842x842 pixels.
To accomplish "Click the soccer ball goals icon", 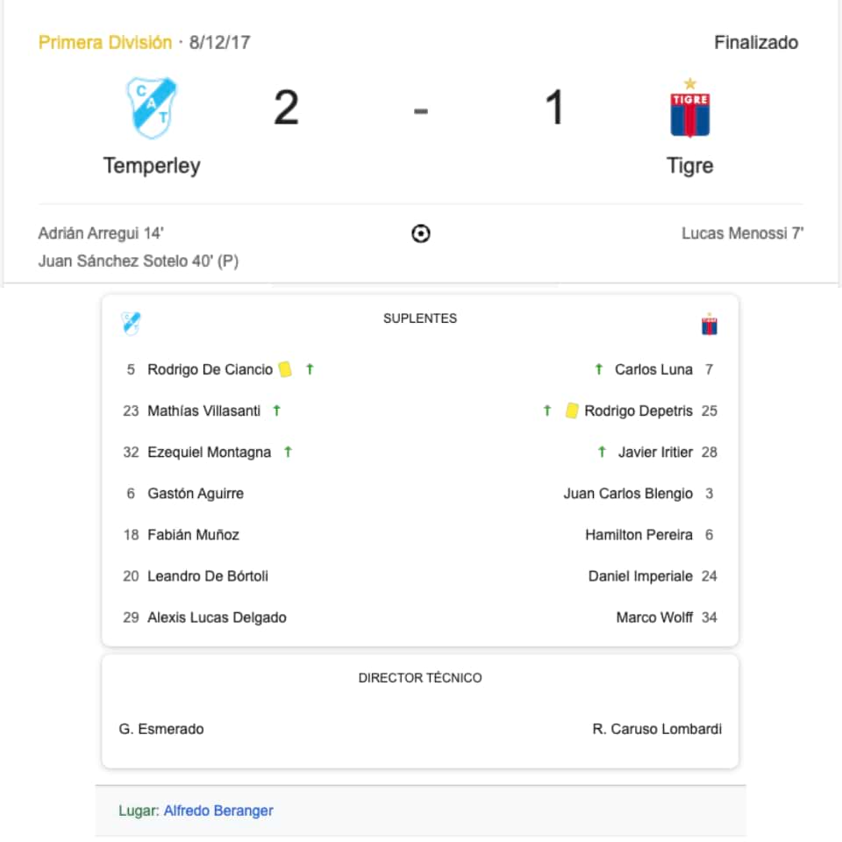I will point(420,233).
